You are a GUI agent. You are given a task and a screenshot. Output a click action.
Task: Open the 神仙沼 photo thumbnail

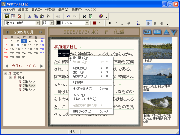click(x=157, y=48)
